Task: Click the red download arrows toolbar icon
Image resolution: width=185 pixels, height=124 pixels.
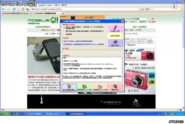Action: pos(174,6)
